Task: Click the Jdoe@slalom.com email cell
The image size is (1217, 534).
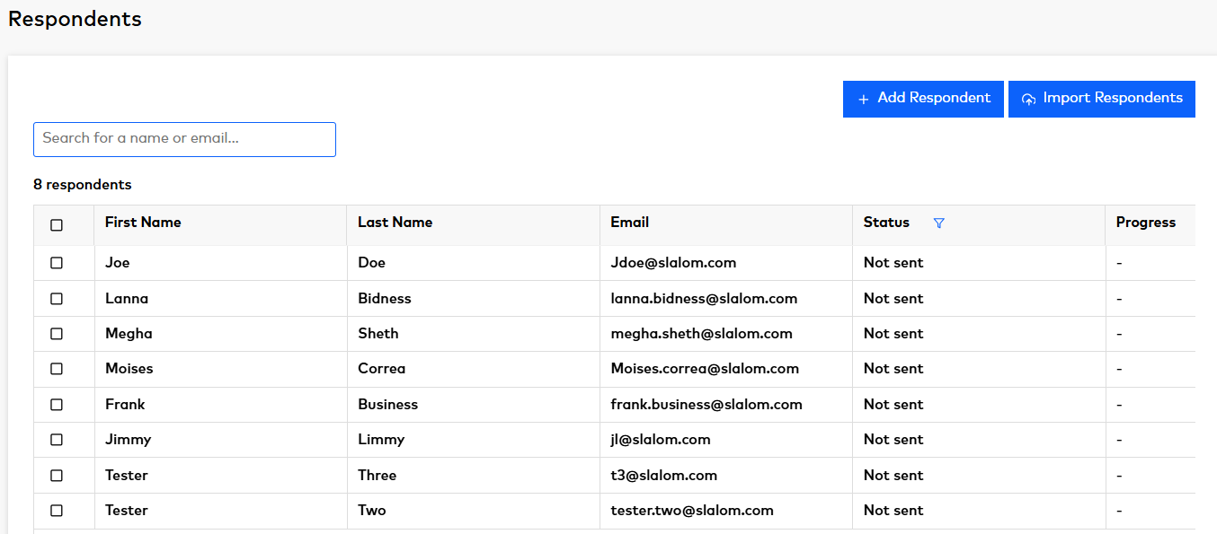Action: pos(673,263)
